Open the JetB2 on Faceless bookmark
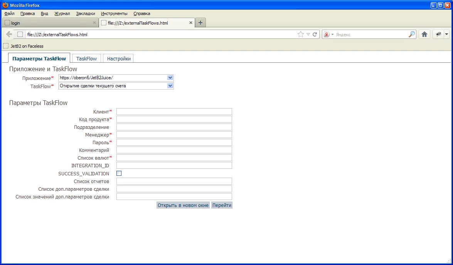Screen dimensions: 453x265 click(x=23, y=46)
